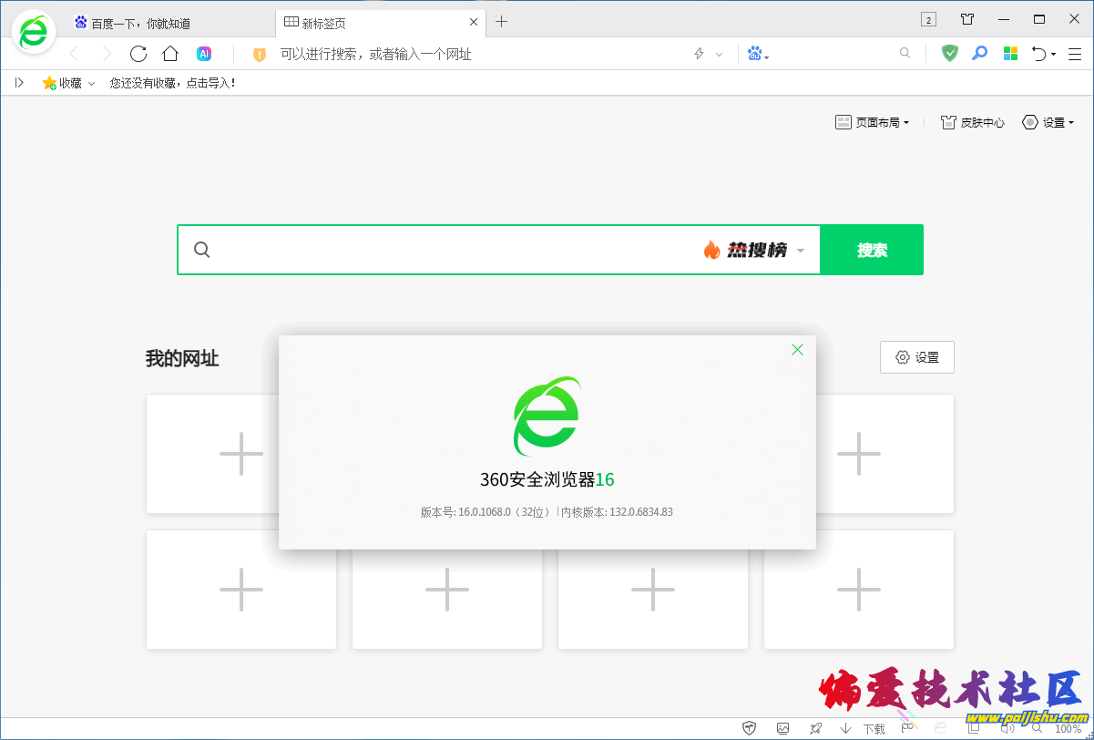Click the green security shield in the toolbar
This screenshot has width=1094, height=740.
tap(949, 53)
